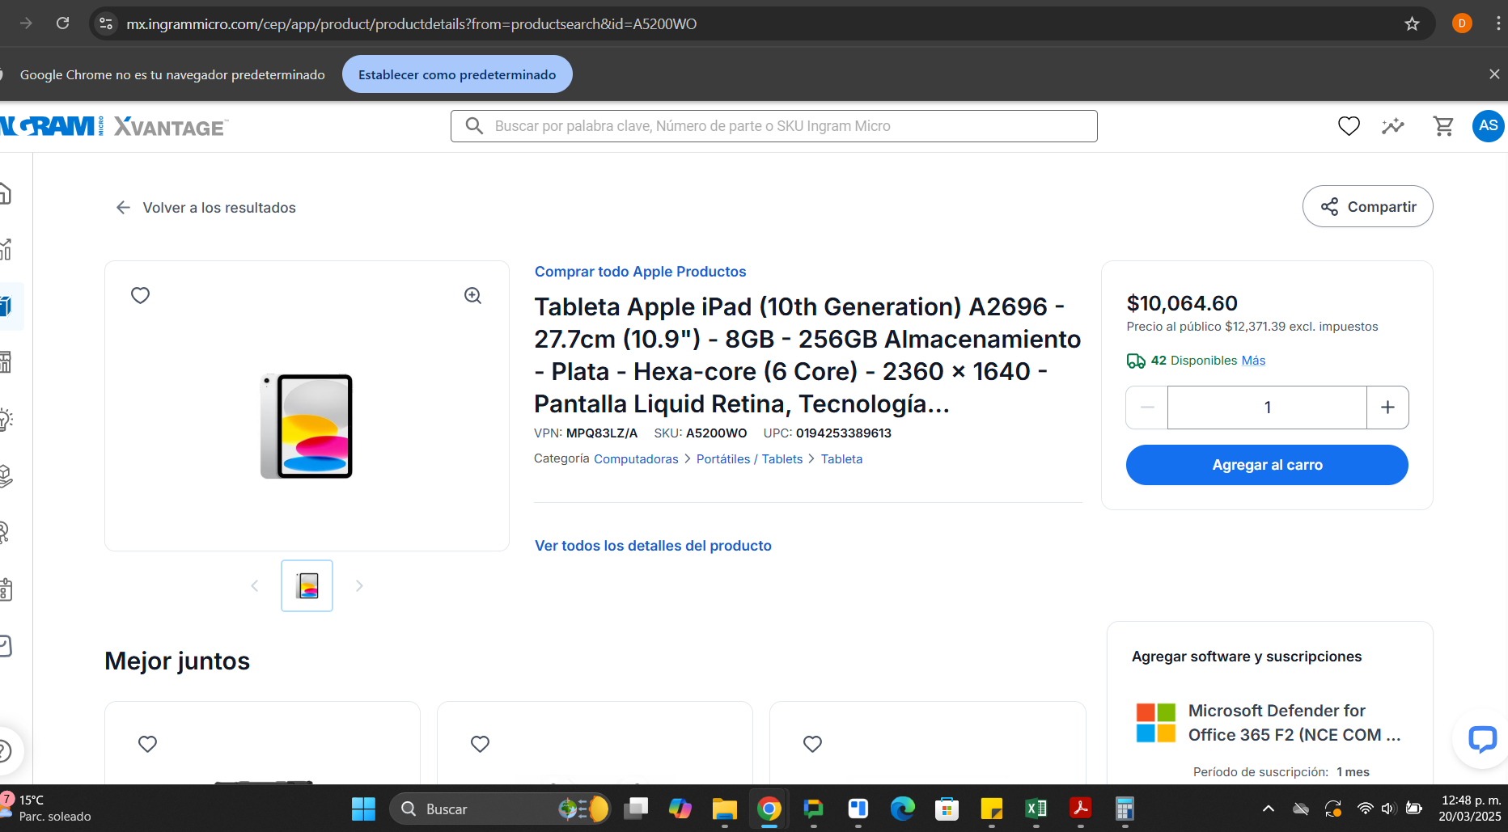
Task: Open Windows Start menu
Action: point(363,809)
